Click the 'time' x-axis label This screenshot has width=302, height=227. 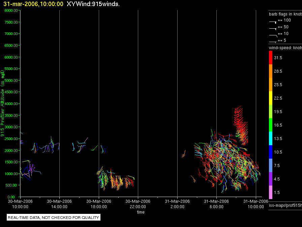(141, 212)
